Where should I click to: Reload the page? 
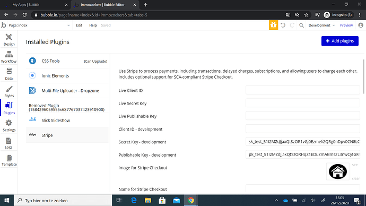tap(24, 15)
